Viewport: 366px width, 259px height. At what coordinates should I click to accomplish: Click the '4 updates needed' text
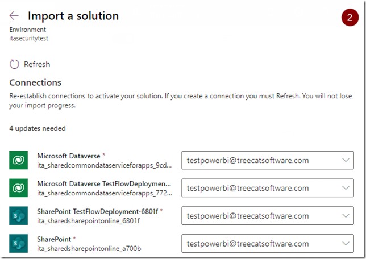[38, 128]
